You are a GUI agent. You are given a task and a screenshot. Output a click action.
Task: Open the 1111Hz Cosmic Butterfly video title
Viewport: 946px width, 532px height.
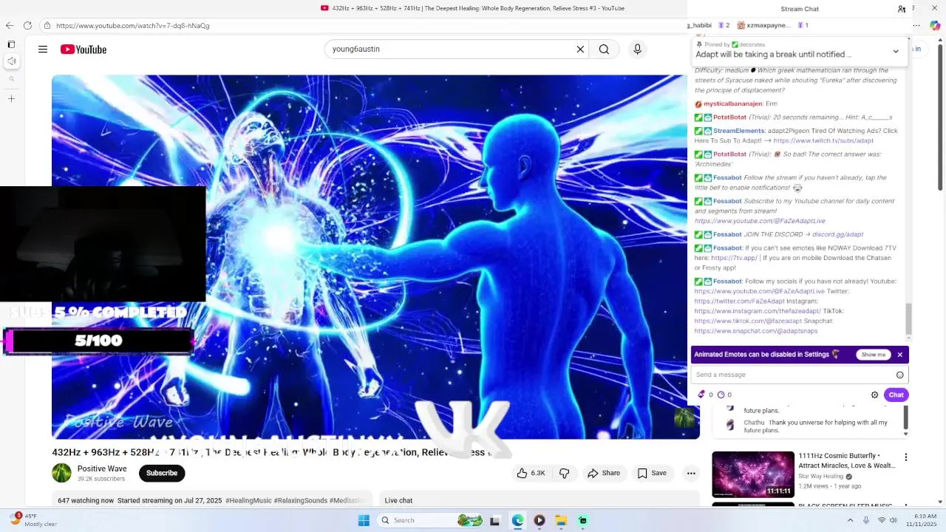point(846,461)
